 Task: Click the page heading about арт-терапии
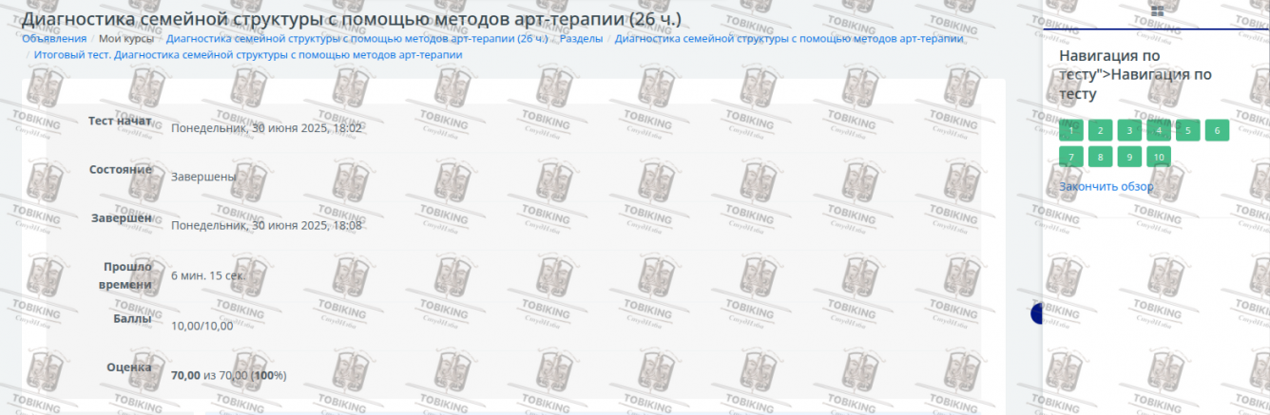coord(352,18)
